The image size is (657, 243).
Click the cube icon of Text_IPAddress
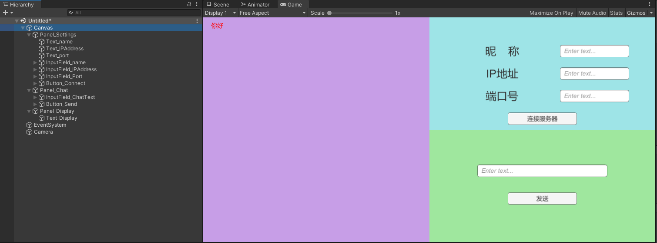point(41,49)
